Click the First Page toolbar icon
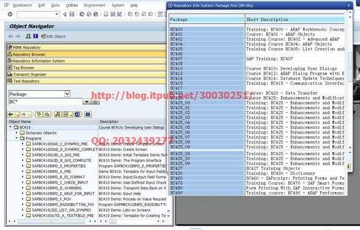 tap(130, 14)
